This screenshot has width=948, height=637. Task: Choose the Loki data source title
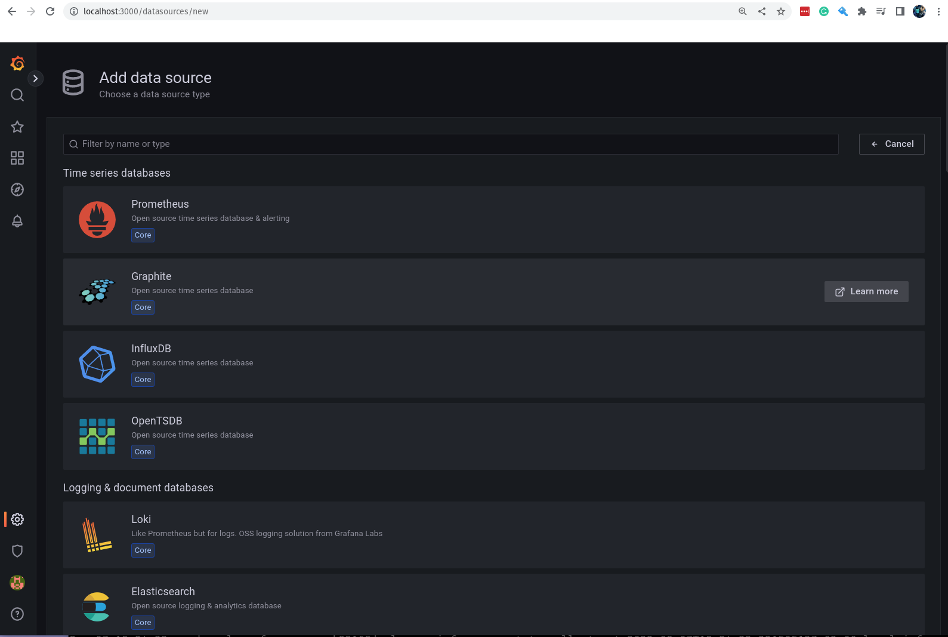pyautogui.click(x=141, y=519)
